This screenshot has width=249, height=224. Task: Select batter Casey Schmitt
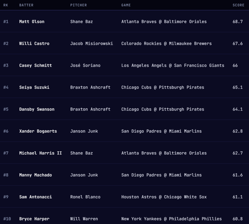35,65
